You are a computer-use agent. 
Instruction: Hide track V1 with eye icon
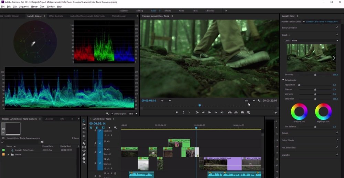point(108,159)
